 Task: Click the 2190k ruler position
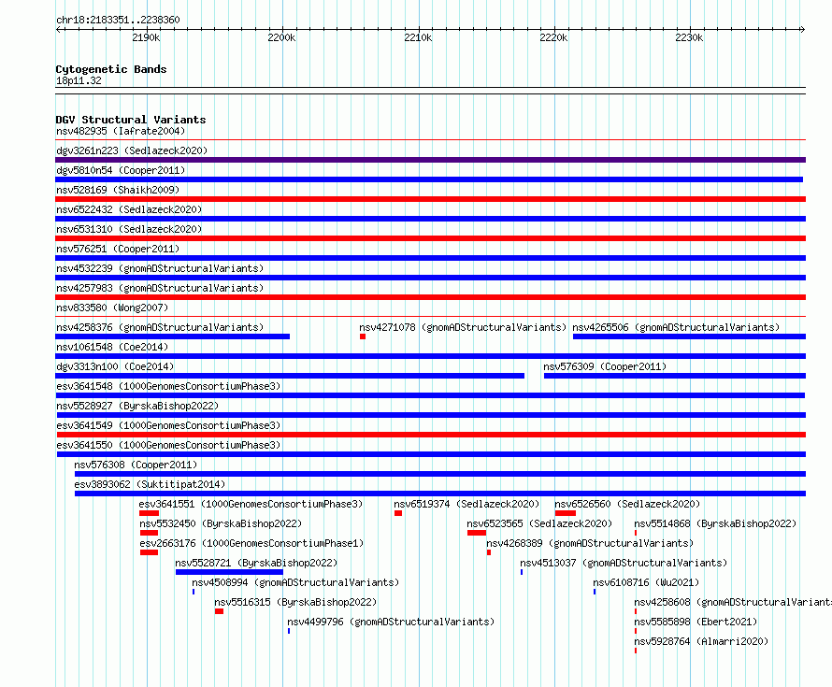point(146,37)
